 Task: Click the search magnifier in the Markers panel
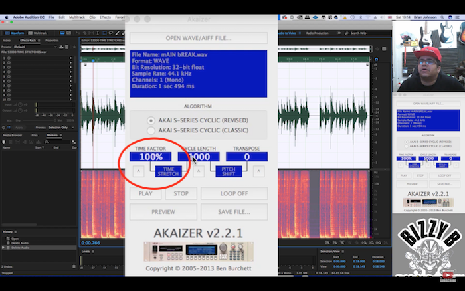(x=47, y=142)
